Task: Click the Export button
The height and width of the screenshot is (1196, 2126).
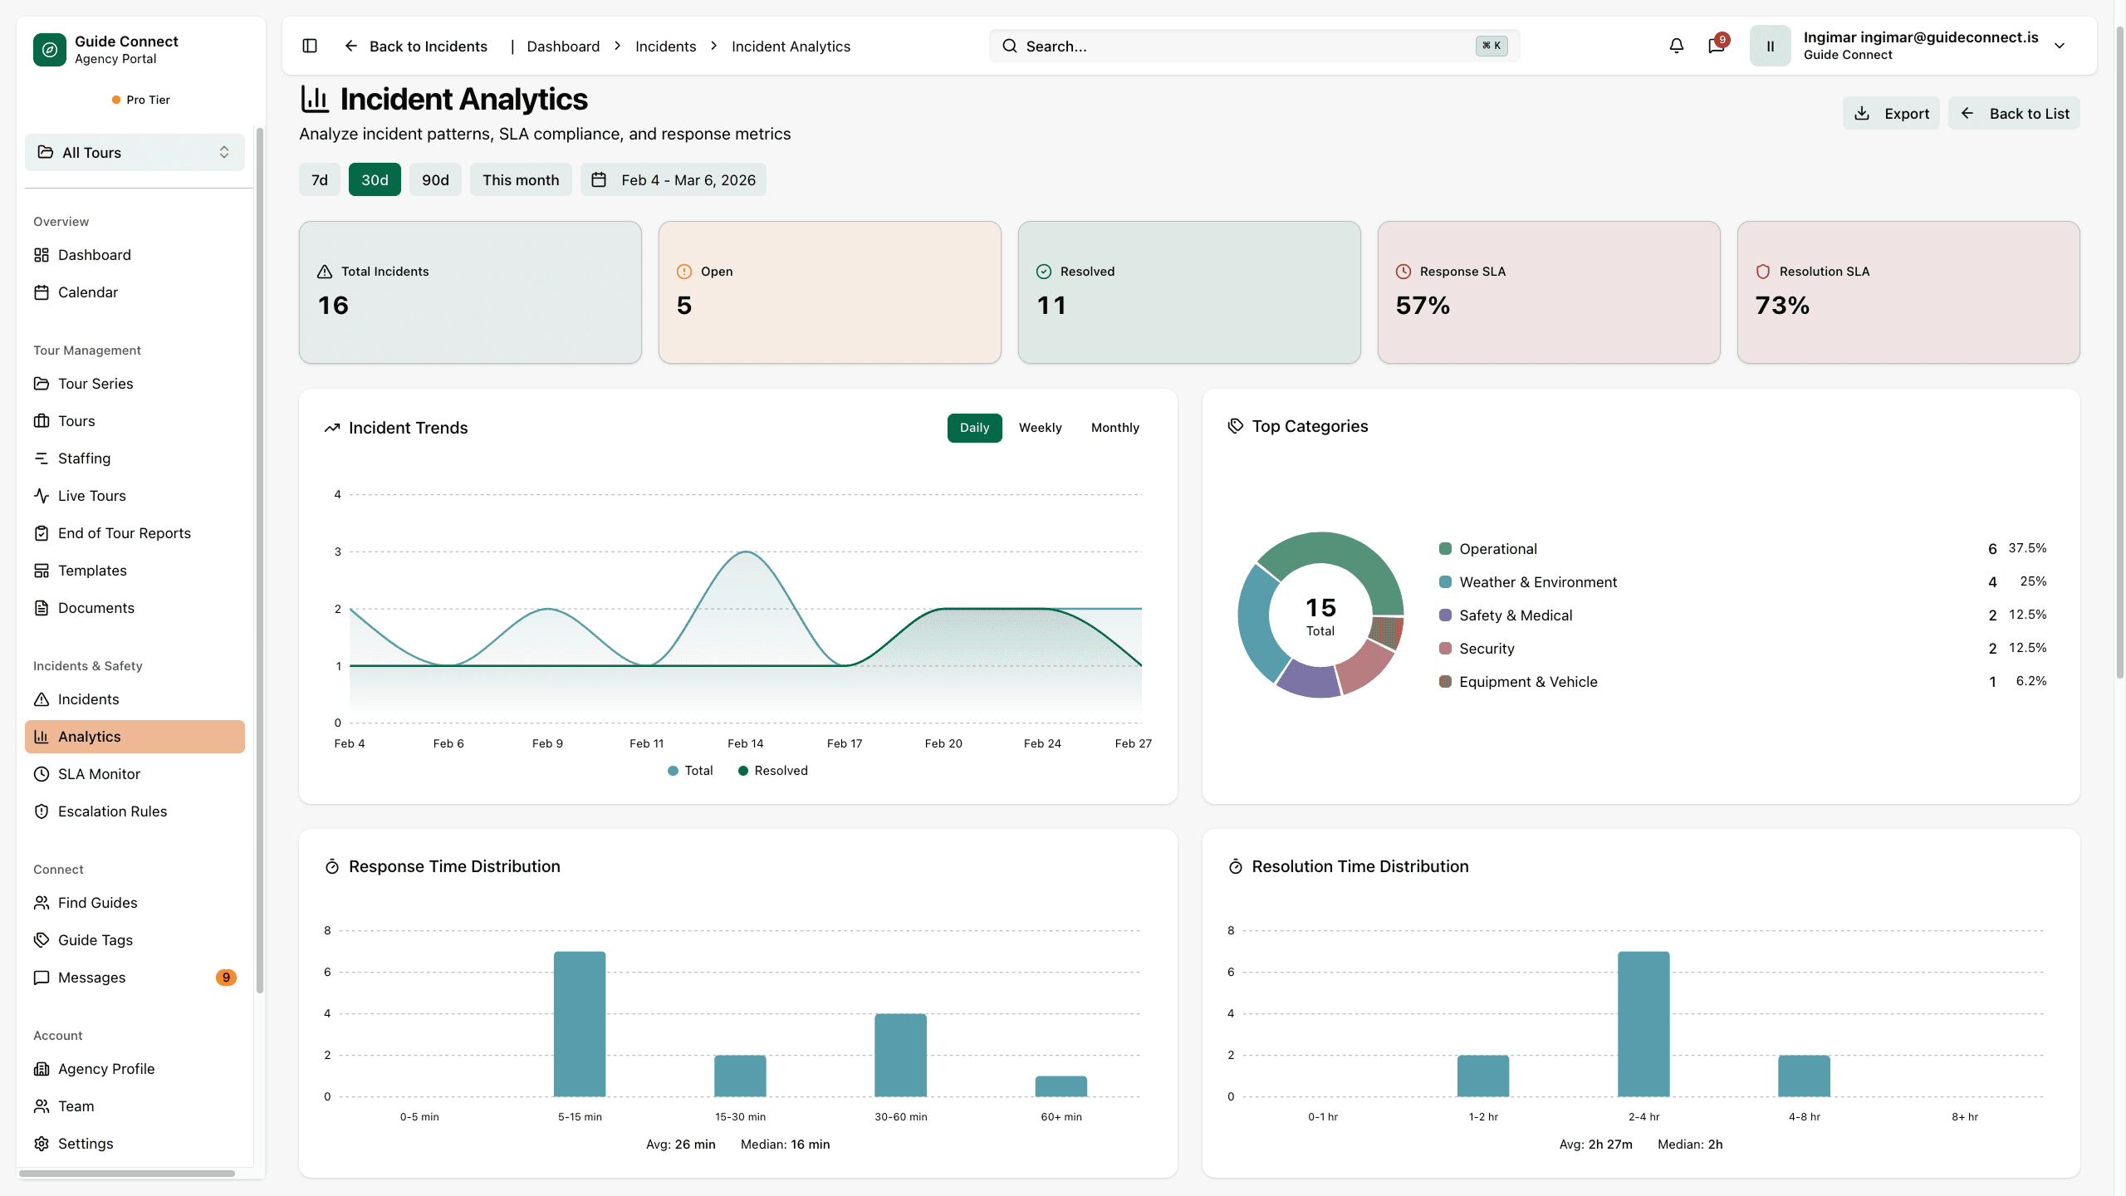Action: tap(1891, 114)
